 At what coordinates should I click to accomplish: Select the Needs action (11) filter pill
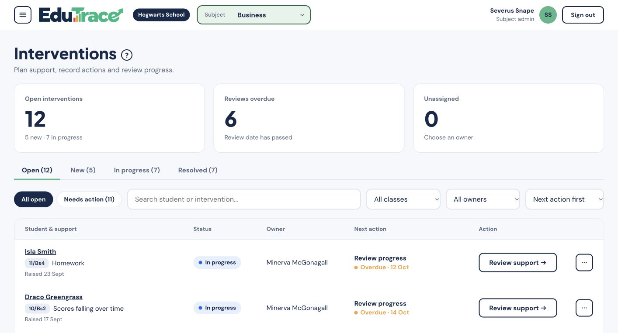[x=89, y=199]
